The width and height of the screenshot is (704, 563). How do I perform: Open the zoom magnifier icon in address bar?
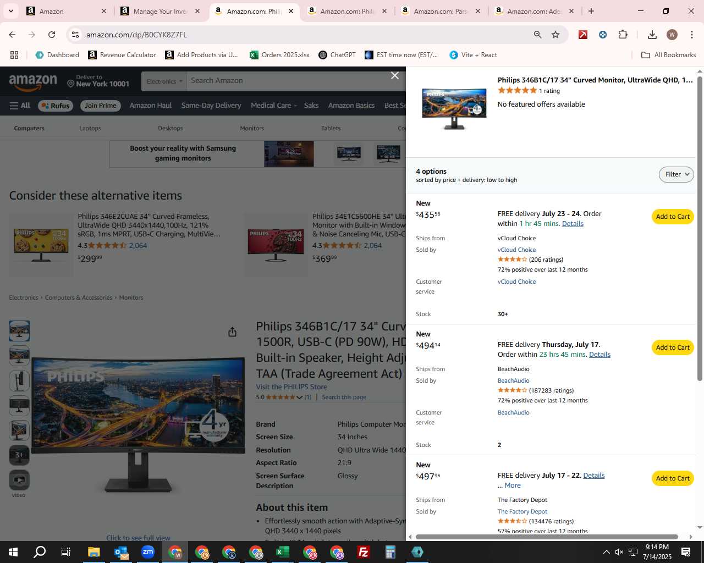pyautogui.click(x=537, y=35)
